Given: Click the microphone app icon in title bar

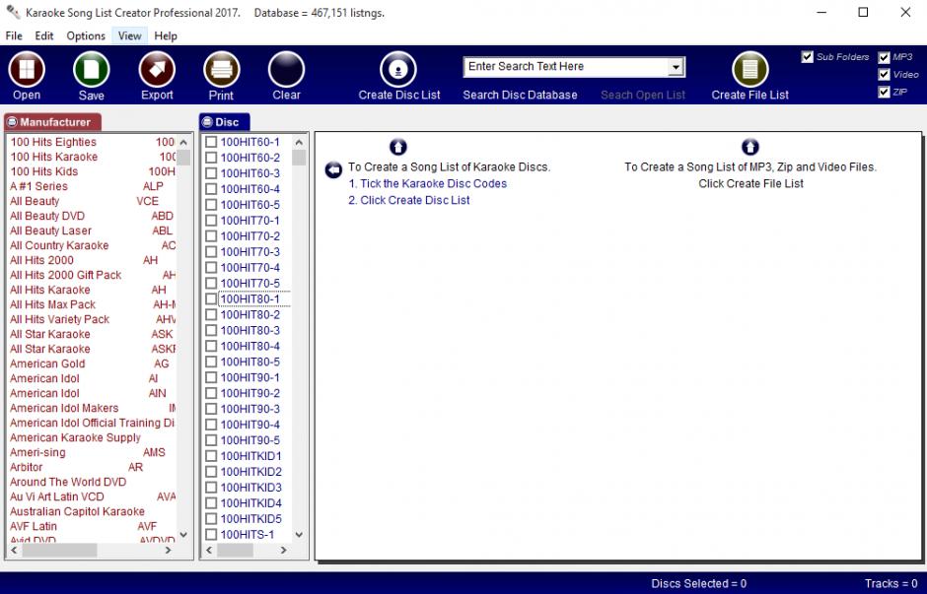Looking at the screenshot, I should point(13,12).
